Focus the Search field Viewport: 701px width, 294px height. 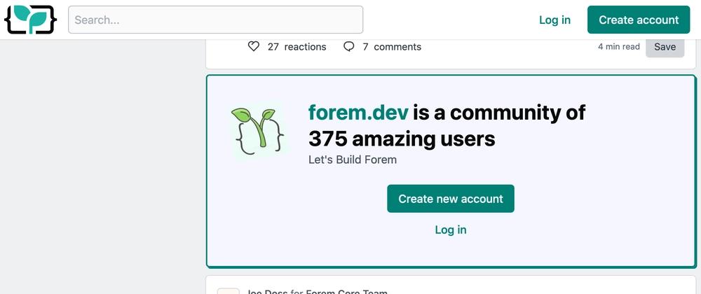click(215, 20)
